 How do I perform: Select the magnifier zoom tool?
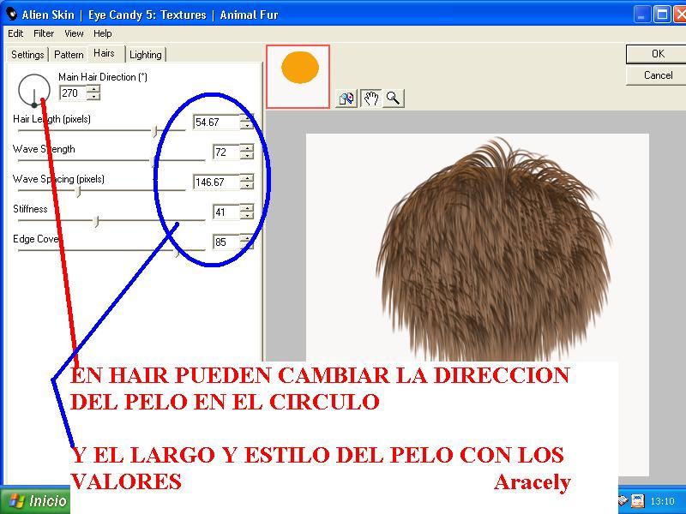tap(394, 99)
